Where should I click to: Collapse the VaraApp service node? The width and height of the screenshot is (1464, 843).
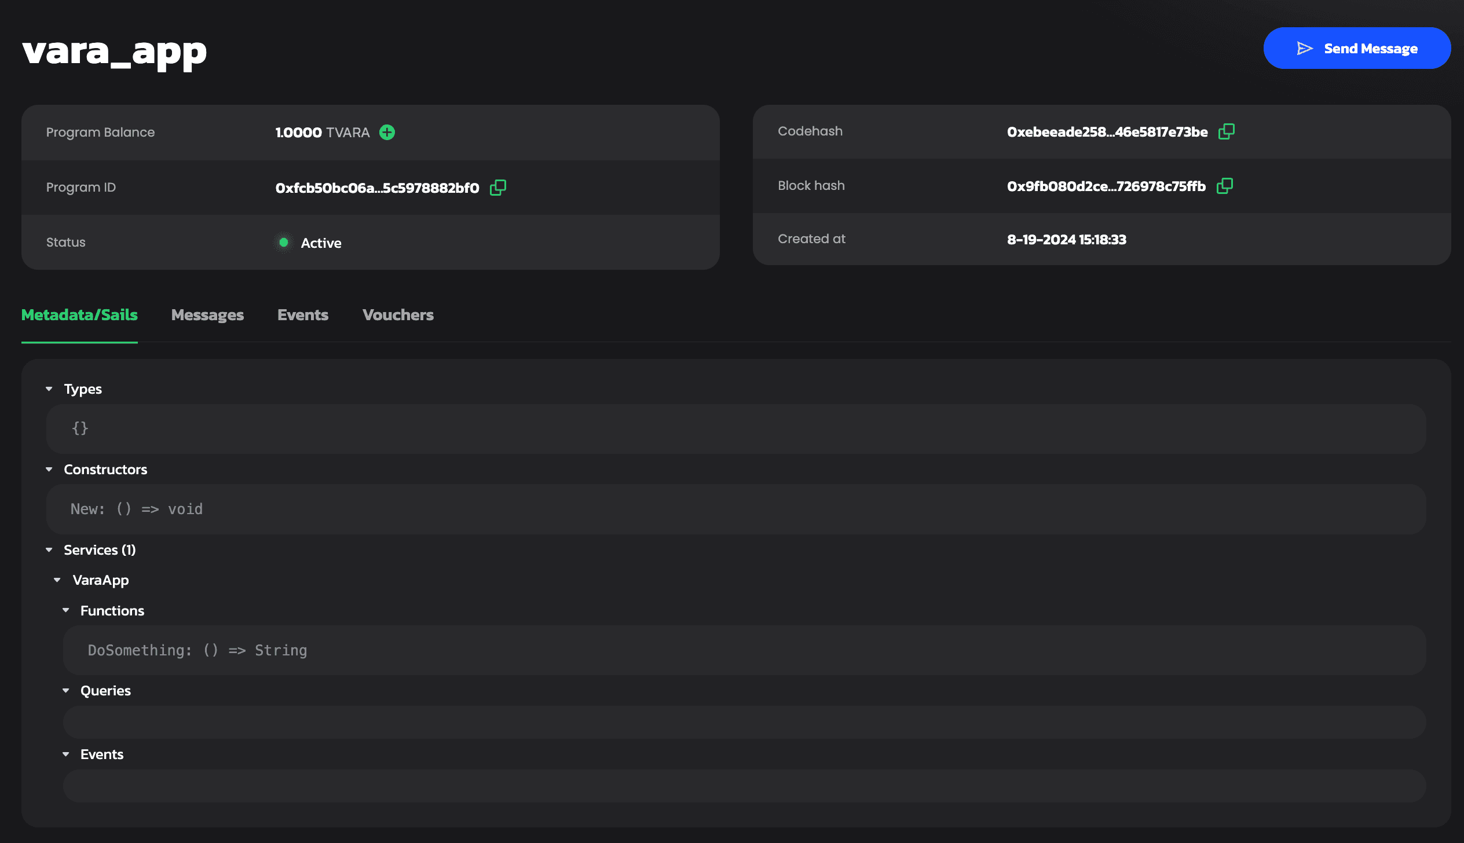coord(57,580)
